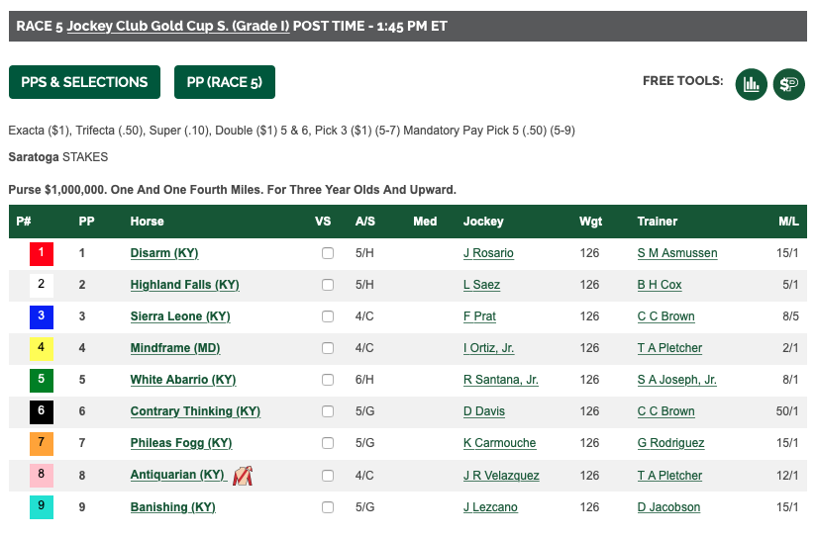Click the M/L column header
Screen dimensions: 817x537
click(788, 222)
